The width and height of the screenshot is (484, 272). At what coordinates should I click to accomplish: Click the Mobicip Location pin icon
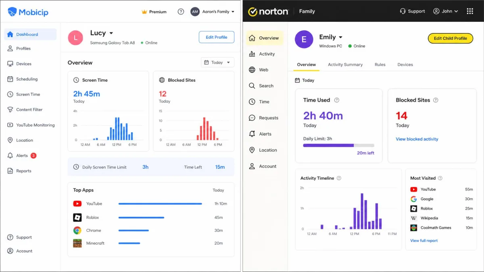pos(10,140)
